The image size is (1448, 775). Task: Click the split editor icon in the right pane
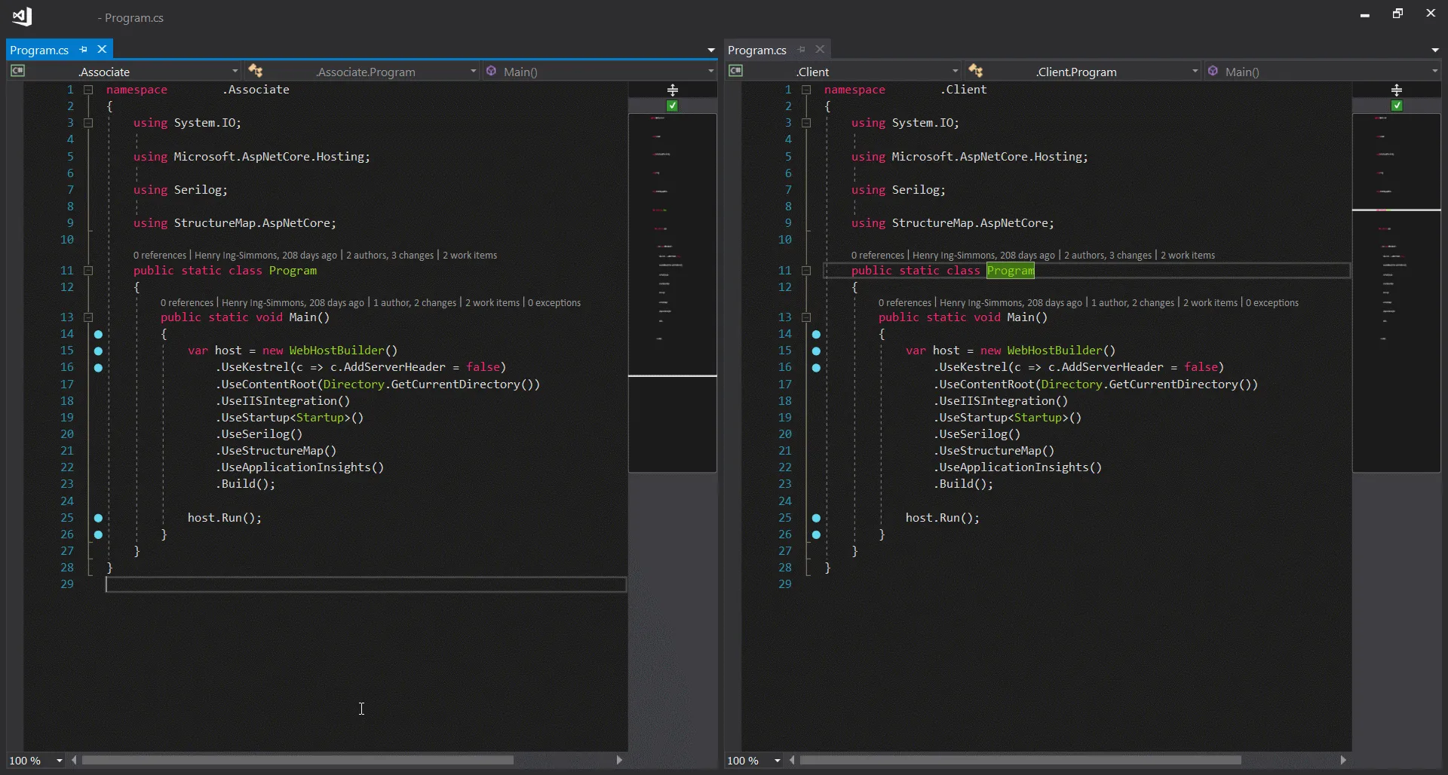(x=1396, y=90)
